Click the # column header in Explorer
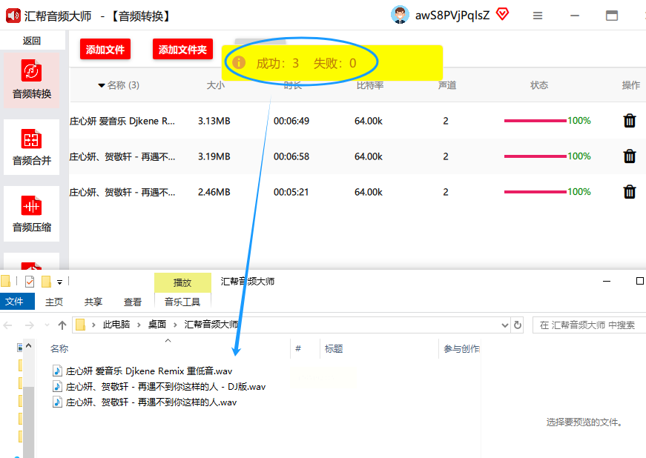Image resolution: width=646 pixels, height=458 pixels. coord(298,348)
